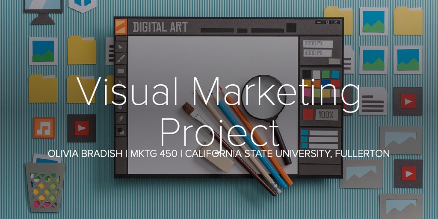Select the black swatch in color palette
The height and width of the screenshot is (219, 438).
pos(307,74)
